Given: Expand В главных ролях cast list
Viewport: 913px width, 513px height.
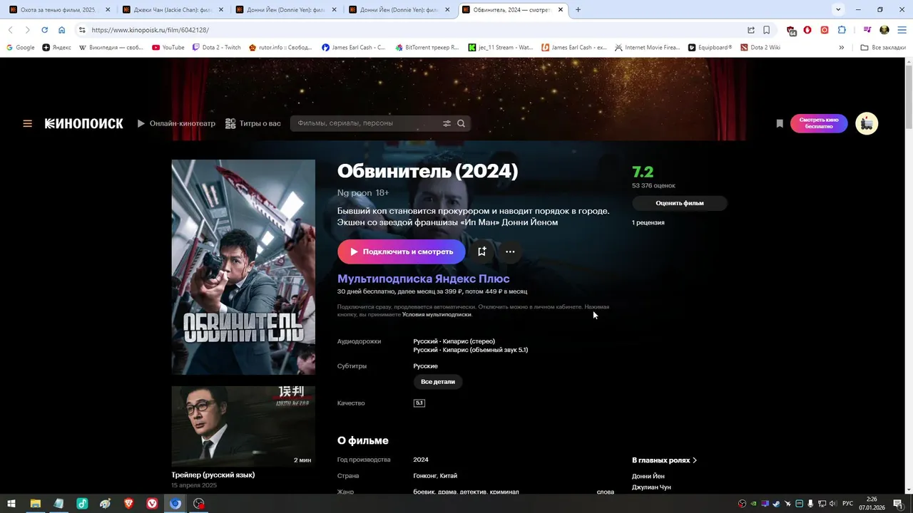Looking at the screenshot, I should click(x=664, y=460).
